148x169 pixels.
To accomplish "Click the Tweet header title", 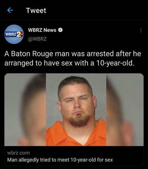I will 36,11.
